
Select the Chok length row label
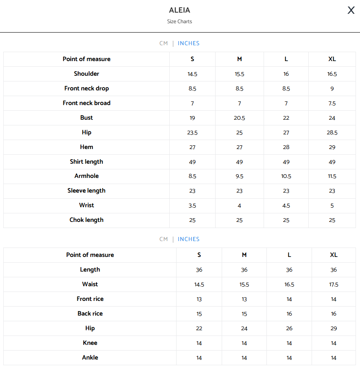click(x=87, y=220)
